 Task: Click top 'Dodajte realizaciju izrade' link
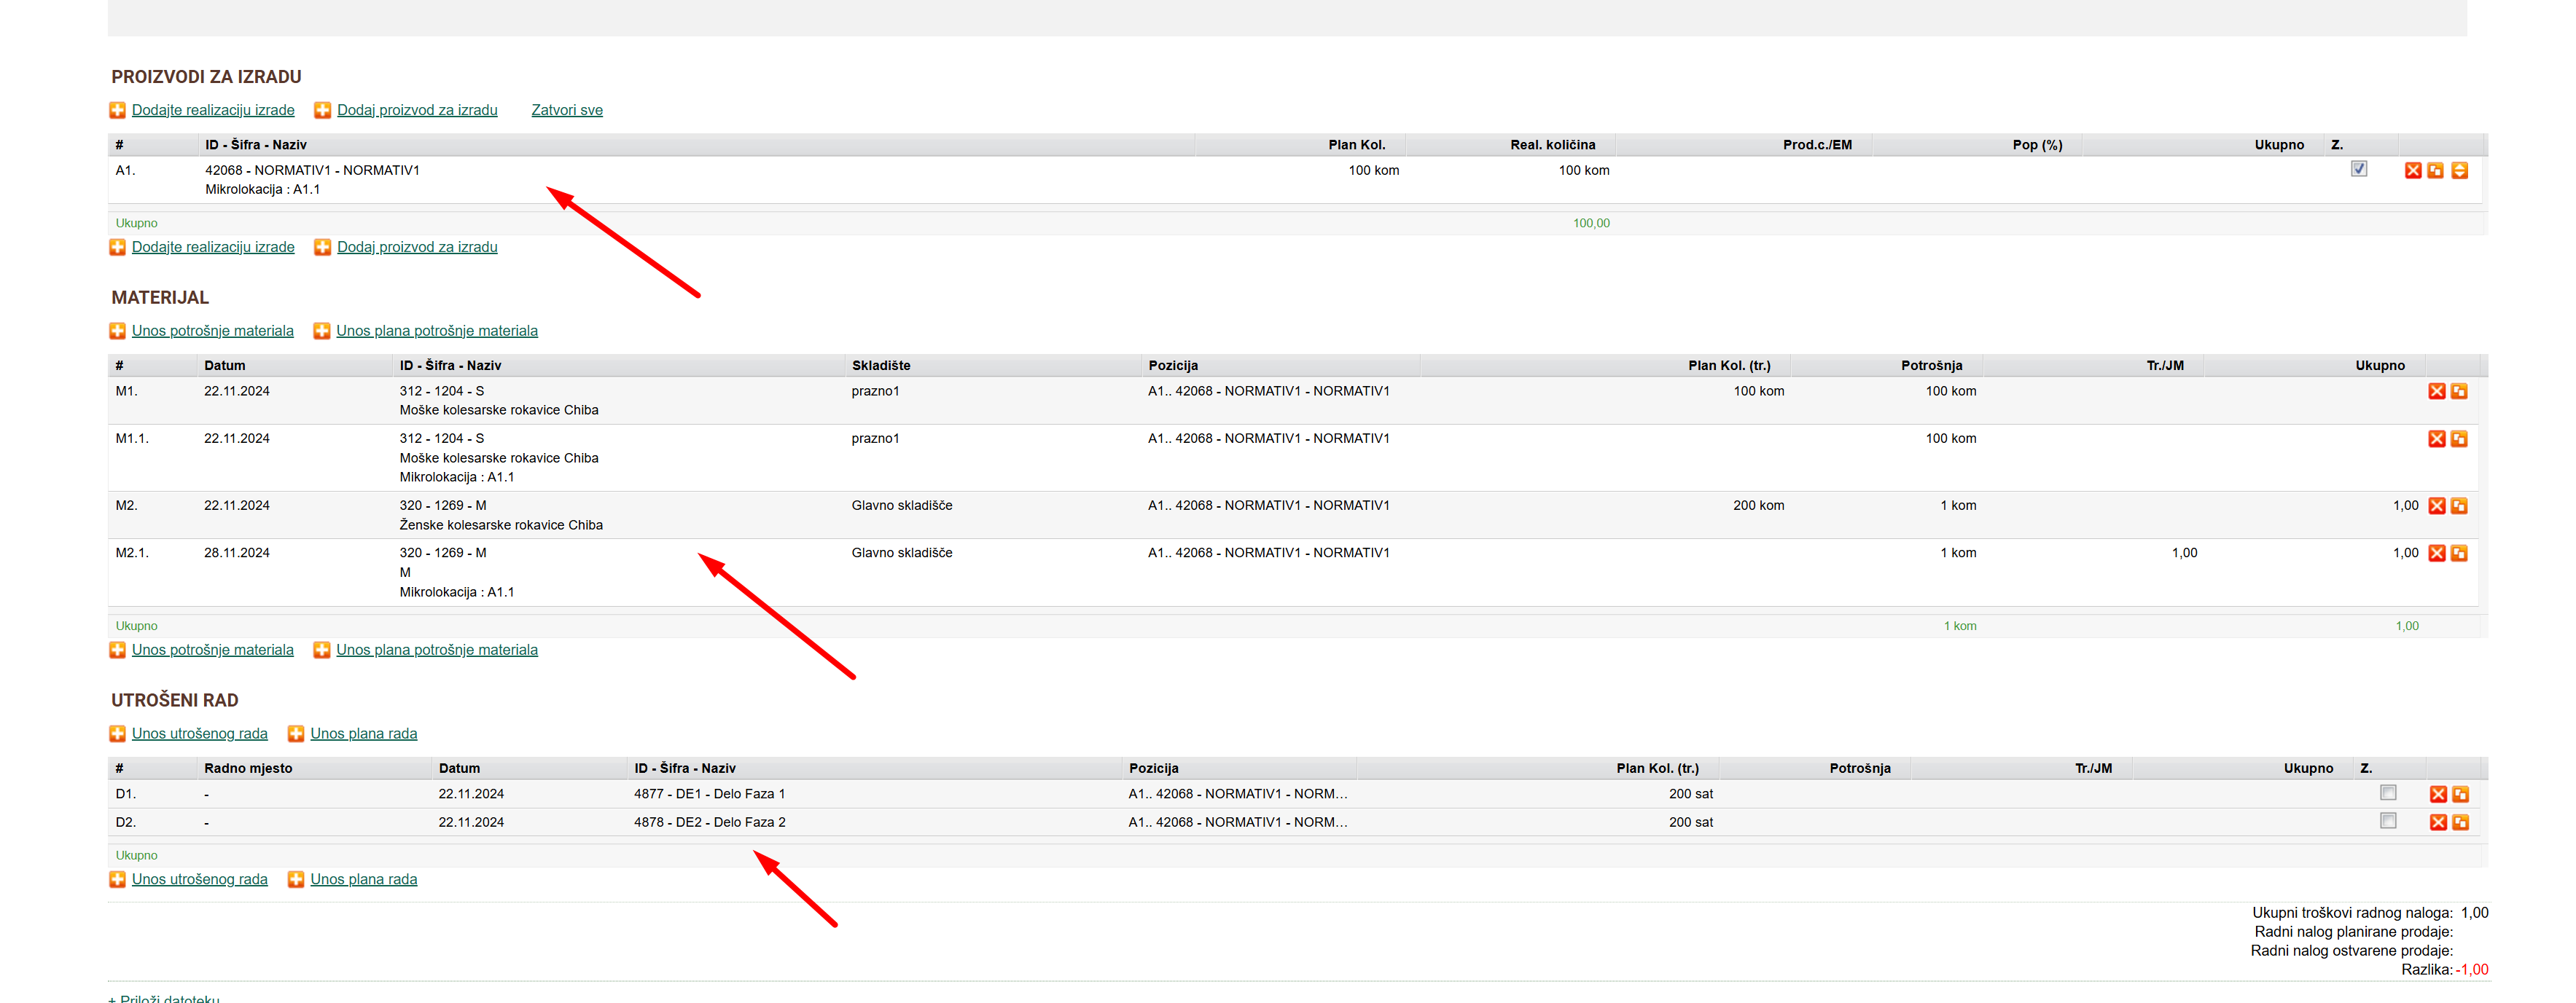point(212,110)
